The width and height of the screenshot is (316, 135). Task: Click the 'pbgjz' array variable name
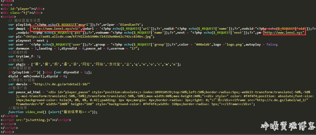click(21, 64)
